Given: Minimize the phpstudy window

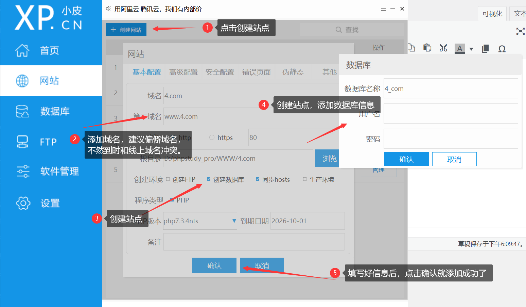Looking at the screenshot, I should (x=393, y=9).
